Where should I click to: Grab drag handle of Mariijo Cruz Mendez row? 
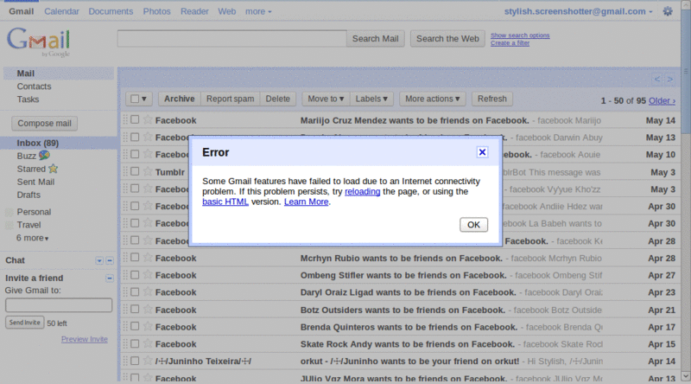click(125, 119)
